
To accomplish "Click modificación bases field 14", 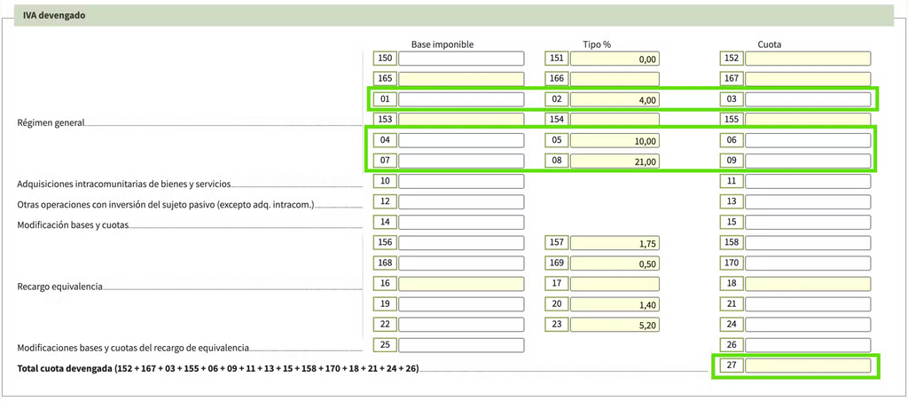I will click(x=461, y=222).
